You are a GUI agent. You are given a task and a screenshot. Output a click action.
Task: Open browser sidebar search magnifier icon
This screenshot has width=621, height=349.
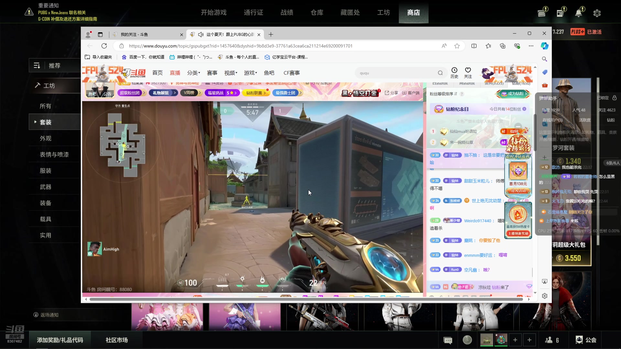545,59
